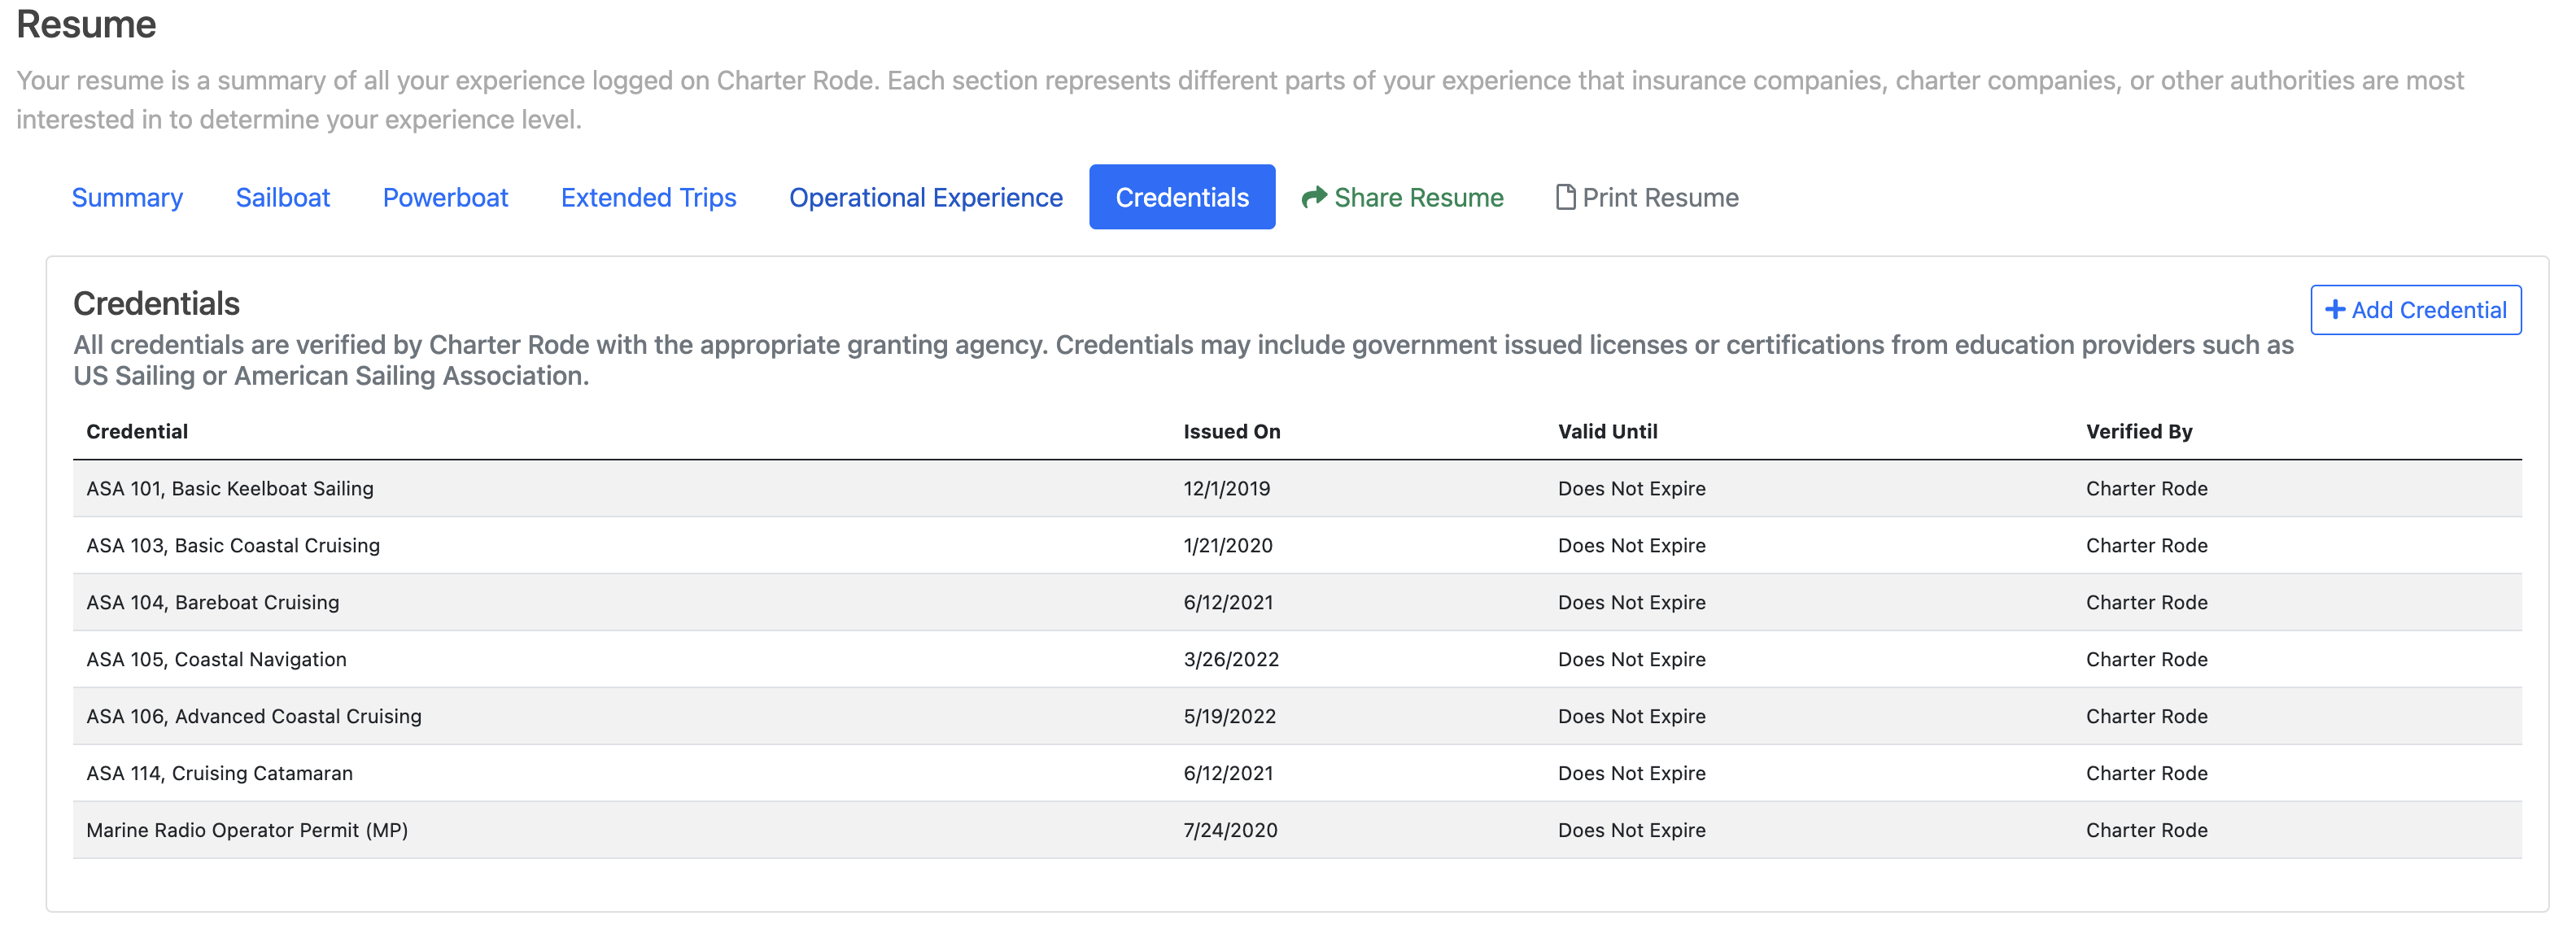Click the Verified By column header
The image size is (2576, 942).
2139,431
